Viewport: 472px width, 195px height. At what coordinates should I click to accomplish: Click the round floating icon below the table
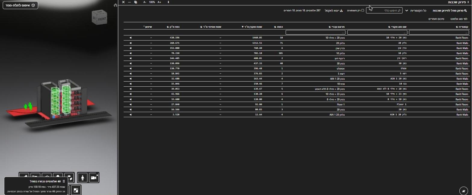(x=464, y=191)
